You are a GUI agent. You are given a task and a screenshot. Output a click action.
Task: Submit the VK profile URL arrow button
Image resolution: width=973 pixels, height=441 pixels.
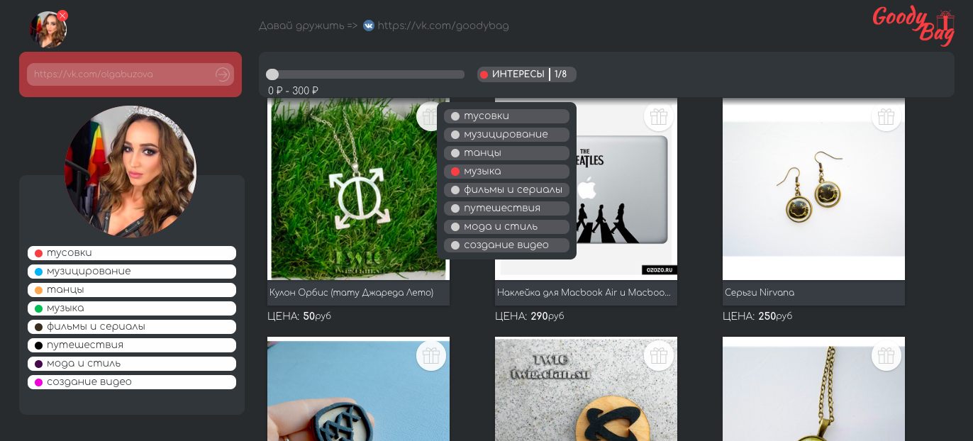click(x=223, y=74)
